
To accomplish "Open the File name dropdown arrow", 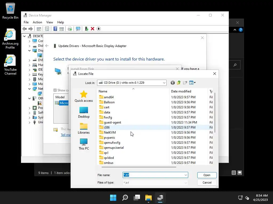I will (x=186, y=175).
